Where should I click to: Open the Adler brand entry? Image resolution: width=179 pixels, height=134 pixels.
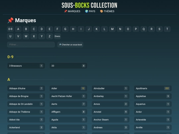(68, 88)
